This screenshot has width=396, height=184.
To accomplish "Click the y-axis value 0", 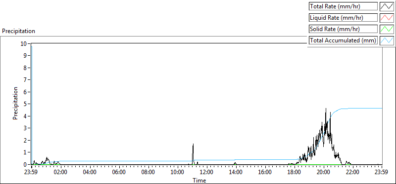I will point(25,164).
